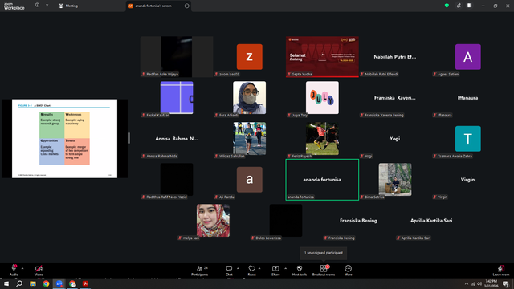
Task: Open Host tools shield menu
Action: [x=300, y=270]
